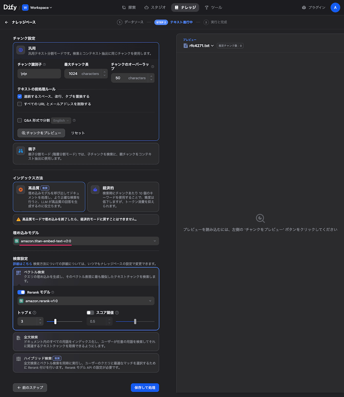This screenshot has width=344, height=397.
Task: Click the 最大チャンク長 stepper arrows
Action: (x=104, y=74)
